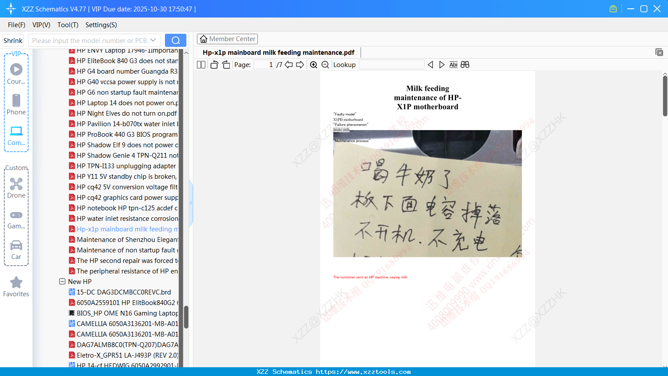Toggle the two-page view layout icon
Viewport: 668px width, 376px height.
coord(201,64)
